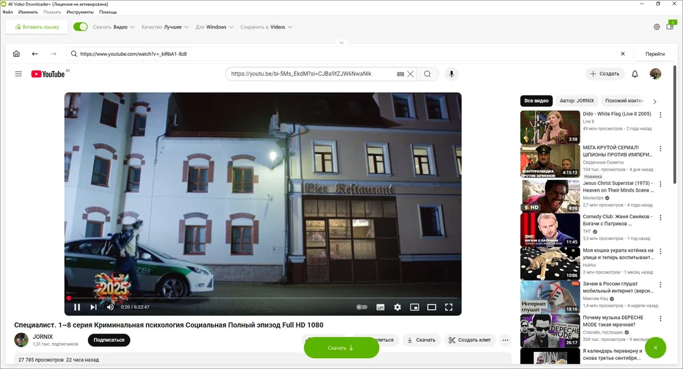Click the voice search microphone icon
Viewport: 683px width, 369px height.
pos(451,74)
